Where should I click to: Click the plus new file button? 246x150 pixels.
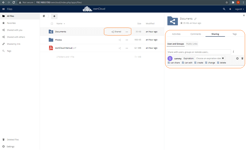(54, 16)
